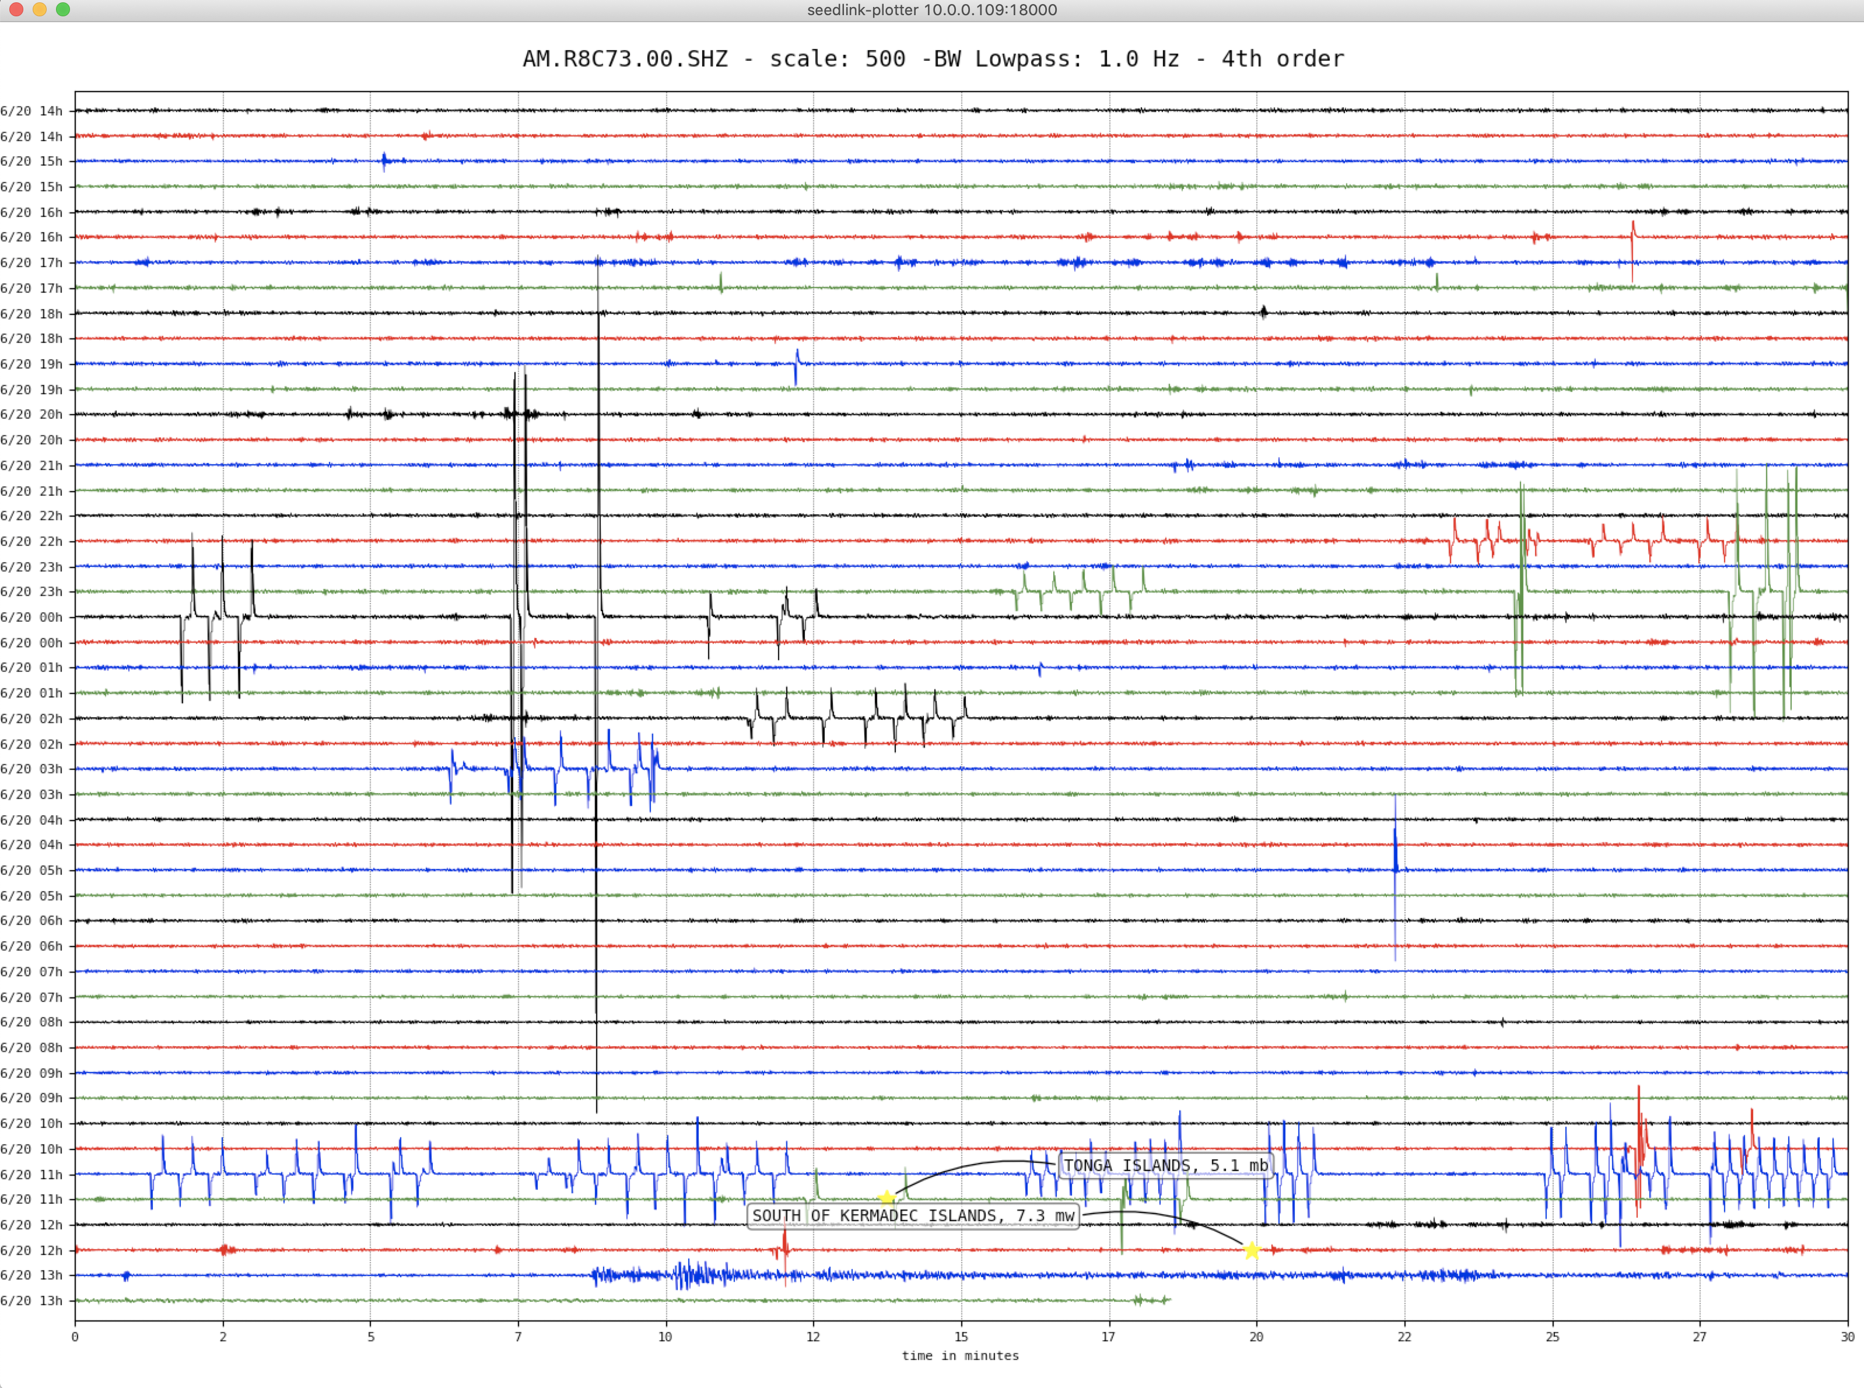Minimize the window using the yellow button
Image resolution: width=1864 pixels, height=1388 pixels.
(x=40, y=9)
